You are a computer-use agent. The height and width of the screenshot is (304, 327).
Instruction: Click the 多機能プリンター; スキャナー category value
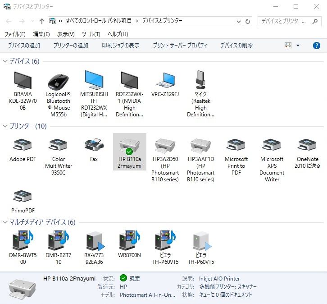click(228, 287)
